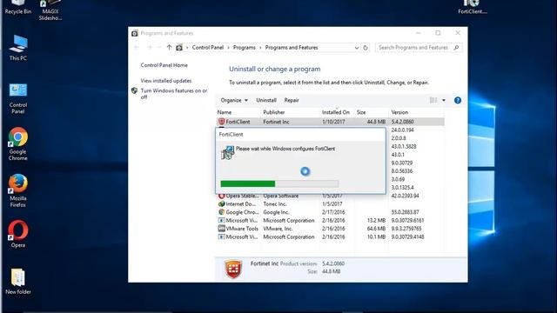Select the Google Chrome program row
557x313 pixels.
pyautogui.click(x=331, y=212)
